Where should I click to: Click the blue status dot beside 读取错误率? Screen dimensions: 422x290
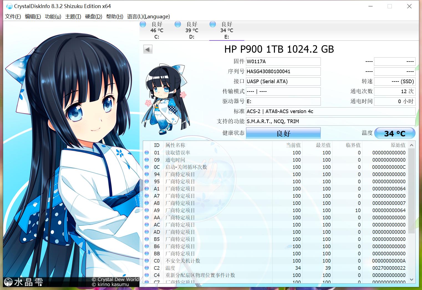pyautogui.click(x=147, y=152)
